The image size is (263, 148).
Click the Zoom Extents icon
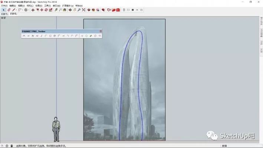pyautogui.click(x=83, y=10)
